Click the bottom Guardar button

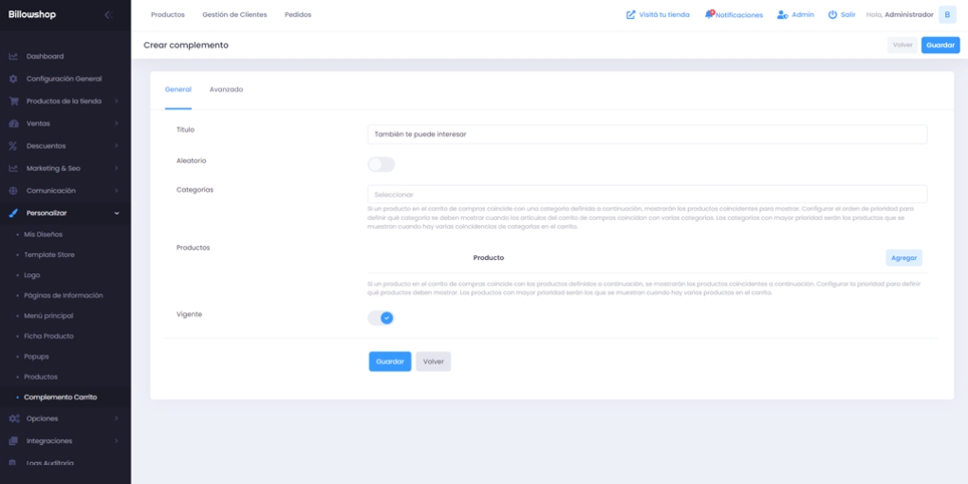(x=389, y=362)
